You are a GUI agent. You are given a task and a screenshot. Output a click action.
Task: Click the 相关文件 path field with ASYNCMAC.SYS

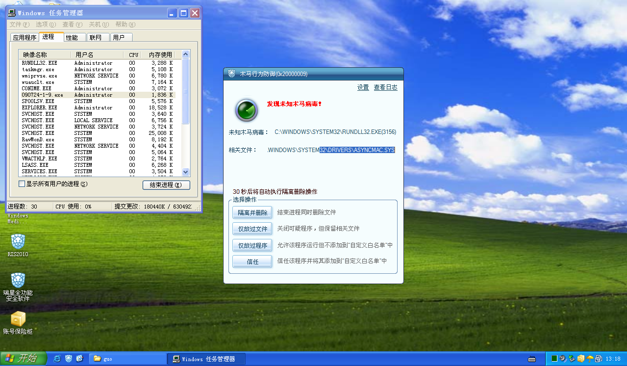click(331, 150)
